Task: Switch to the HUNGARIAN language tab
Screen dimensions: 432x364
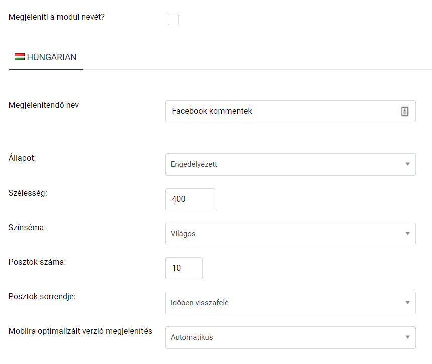Action: (46, 57)
